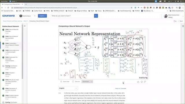Viewport: 185px width, 104px height.
Task: Open the Coursera | Onl... bookmark
Action: click(x=8, y=11)
